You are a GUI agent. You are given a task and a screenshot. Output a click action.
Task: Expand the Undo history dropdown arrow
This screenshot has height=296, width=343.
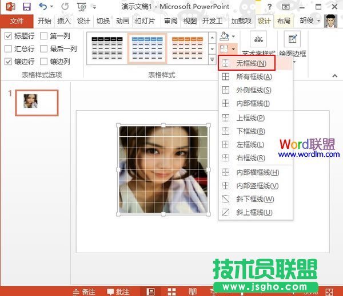[x=51, y=6]
